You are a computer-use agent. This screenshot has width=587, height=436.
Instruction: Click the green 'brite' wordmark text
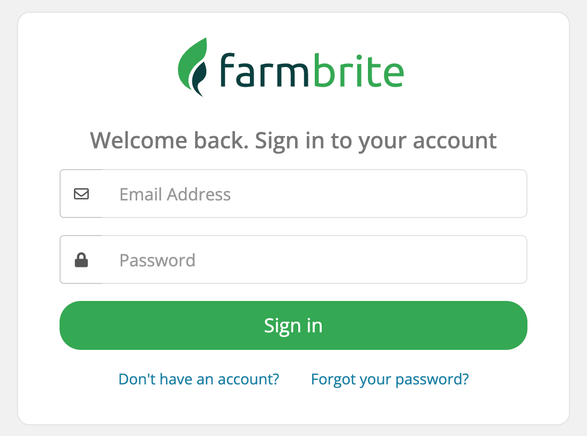tap(358, 71)
